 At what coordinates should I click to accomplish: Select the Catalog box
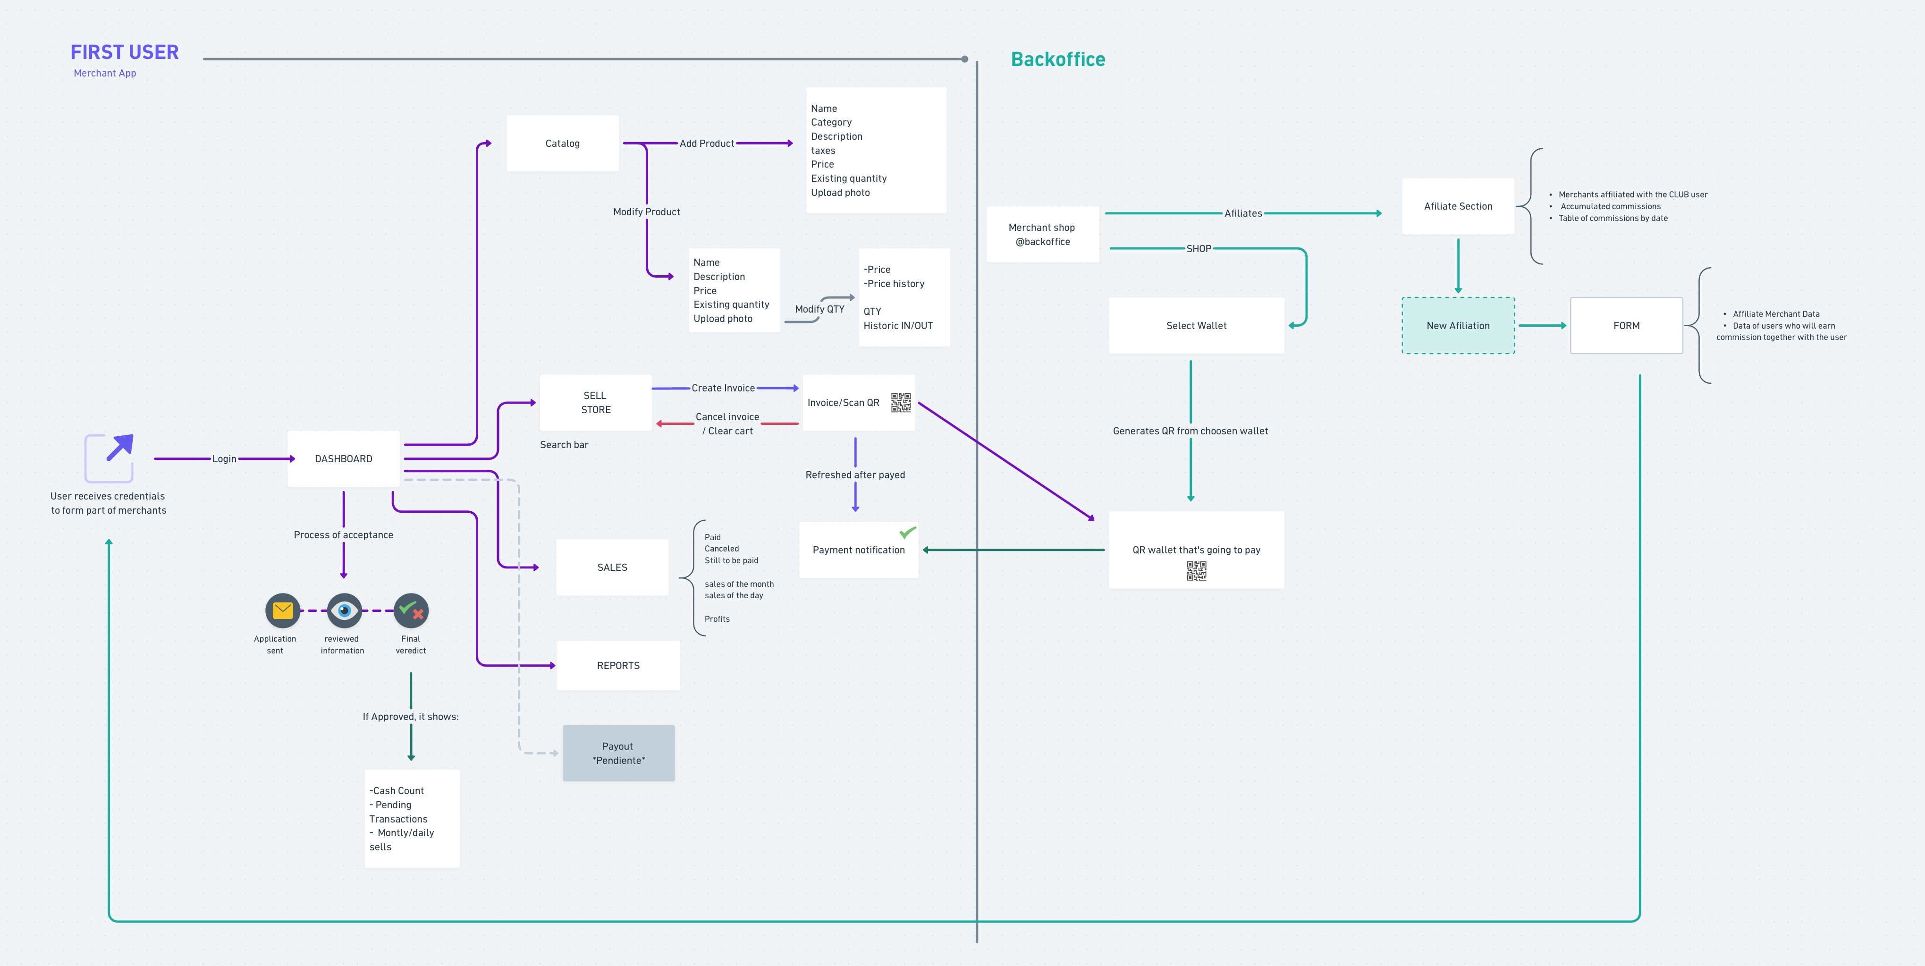pos(563,143)
